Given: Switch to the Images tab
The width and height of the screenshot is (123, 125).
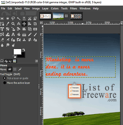Looking at the screenshot, I should (x=14, y=61).
